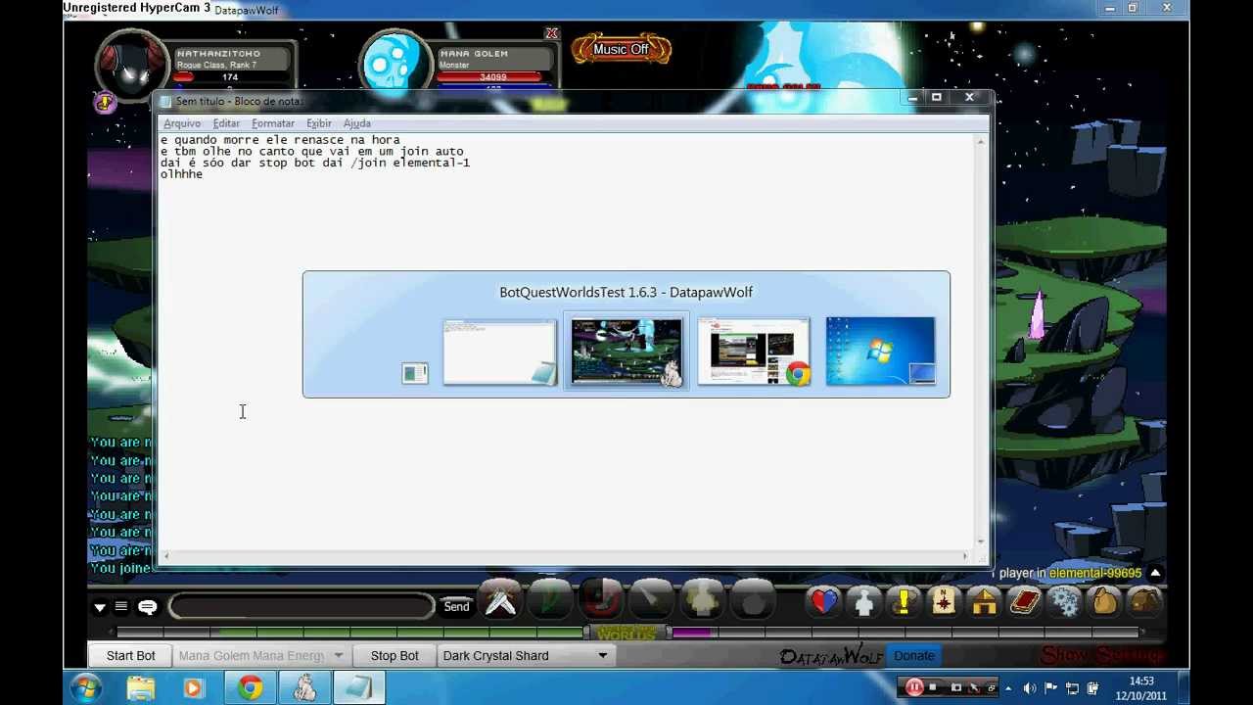Image resolution: width=1253 pixels, height=705 pixels.
Task: Open Exibir menu in Notepad
Action: pyautogui.click(x=319, y=123)
